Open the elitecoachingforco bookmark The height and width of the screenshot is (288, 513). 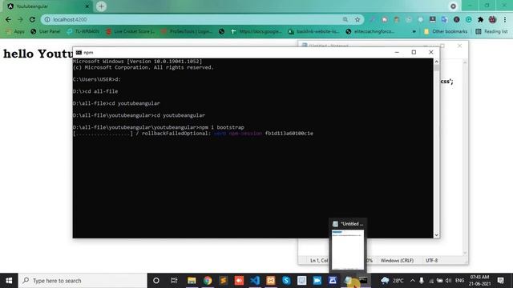coord(370,31)
